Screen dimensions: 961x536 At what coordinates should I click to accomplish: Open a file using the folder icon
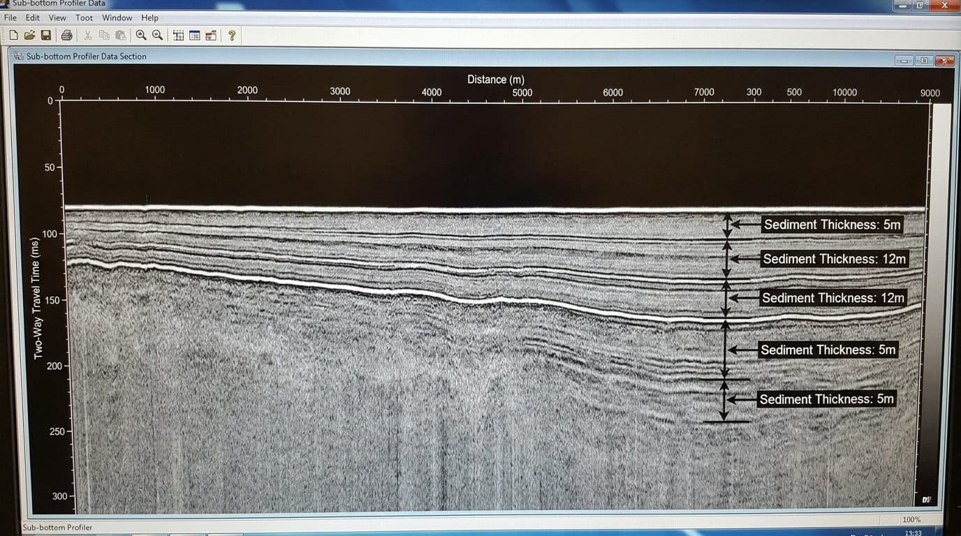tap(29, 35)
